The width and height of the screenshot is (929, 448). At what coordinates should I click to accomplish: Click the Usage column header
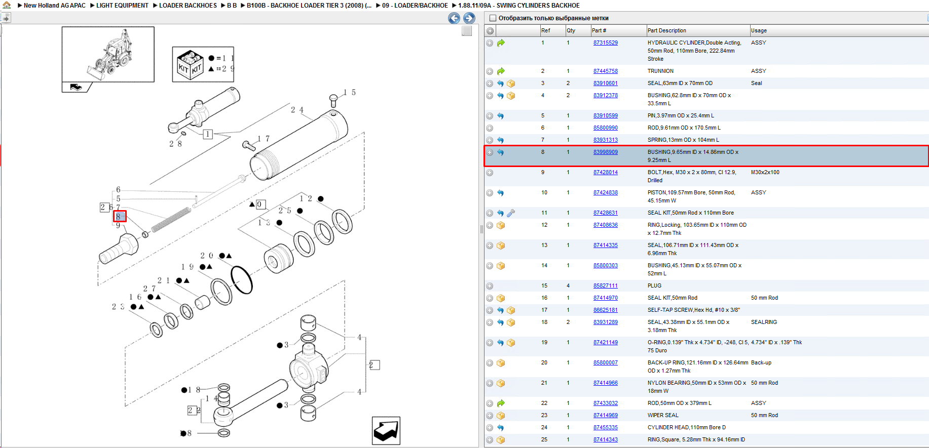point(839,31)
